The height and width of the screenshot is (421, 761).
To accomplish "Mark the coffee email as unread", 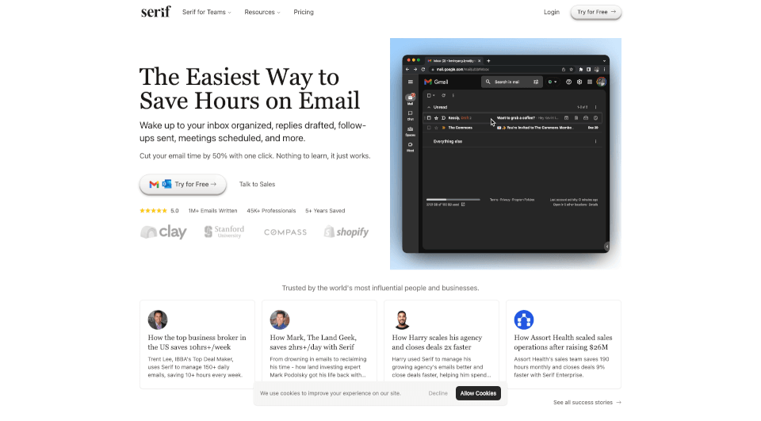I will [586, 118].
